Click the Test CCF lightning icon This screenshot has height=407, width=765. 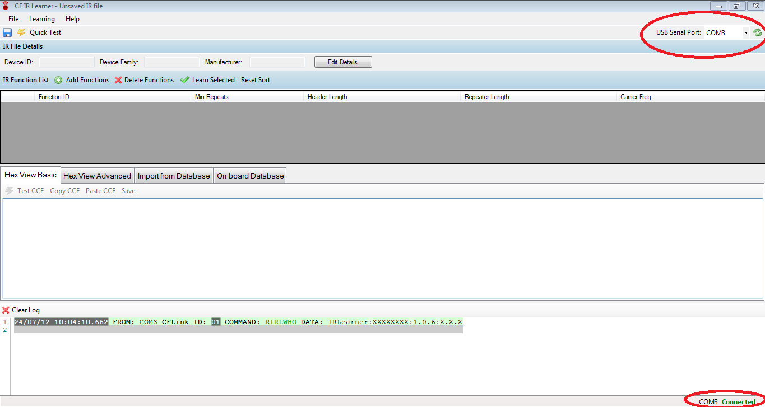coord(9,191)
